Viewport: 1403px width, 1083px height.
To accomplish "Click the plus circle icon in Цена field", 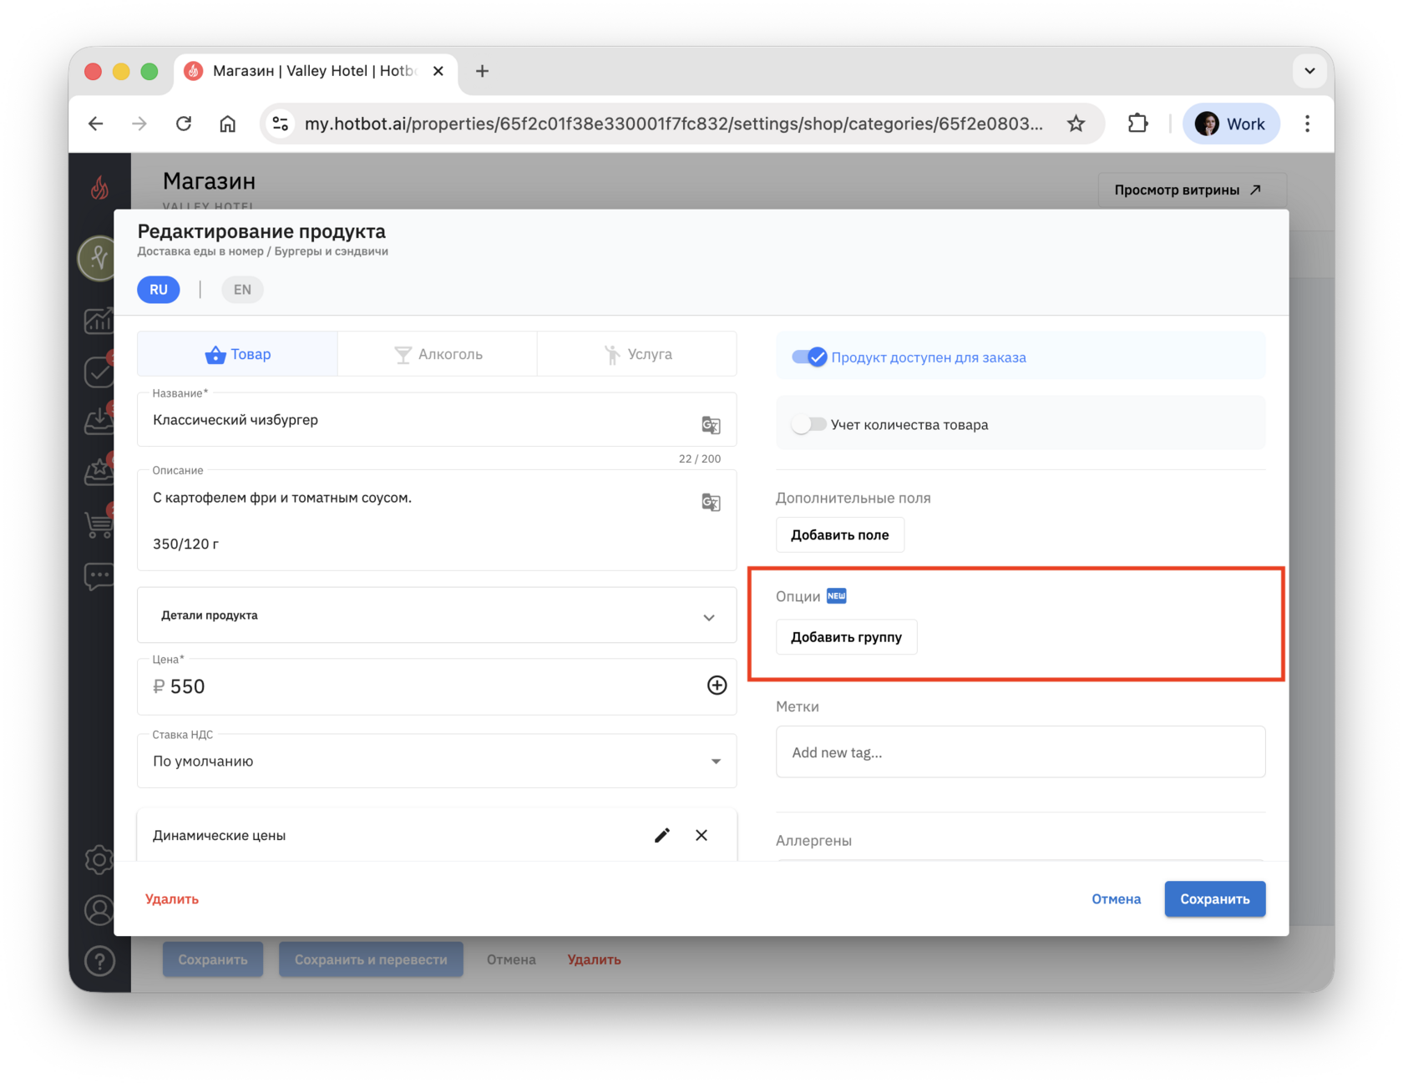I will 717,686.
